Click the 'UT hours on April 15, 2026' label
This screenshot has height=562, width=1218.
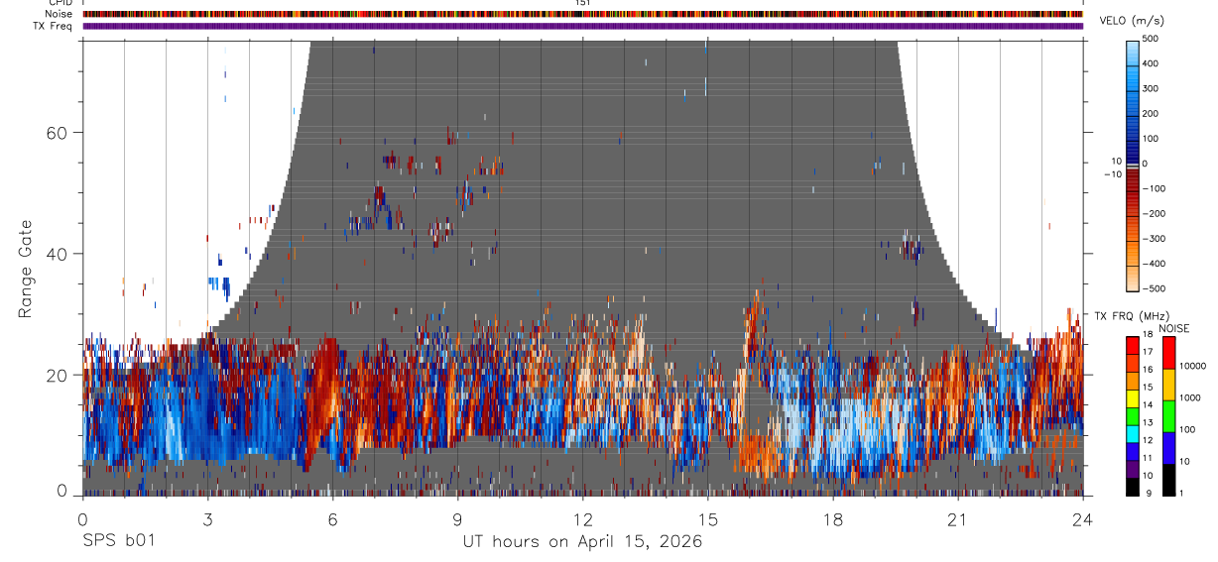coord(582,542)
